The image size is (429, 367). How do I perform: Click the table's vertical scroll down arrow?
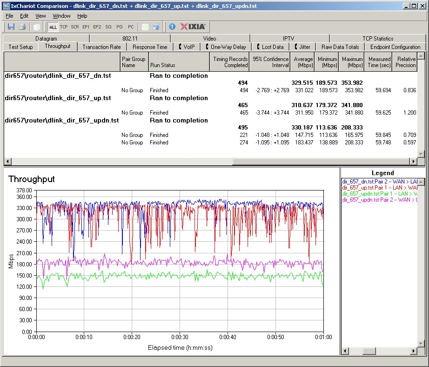coord(421,154)
